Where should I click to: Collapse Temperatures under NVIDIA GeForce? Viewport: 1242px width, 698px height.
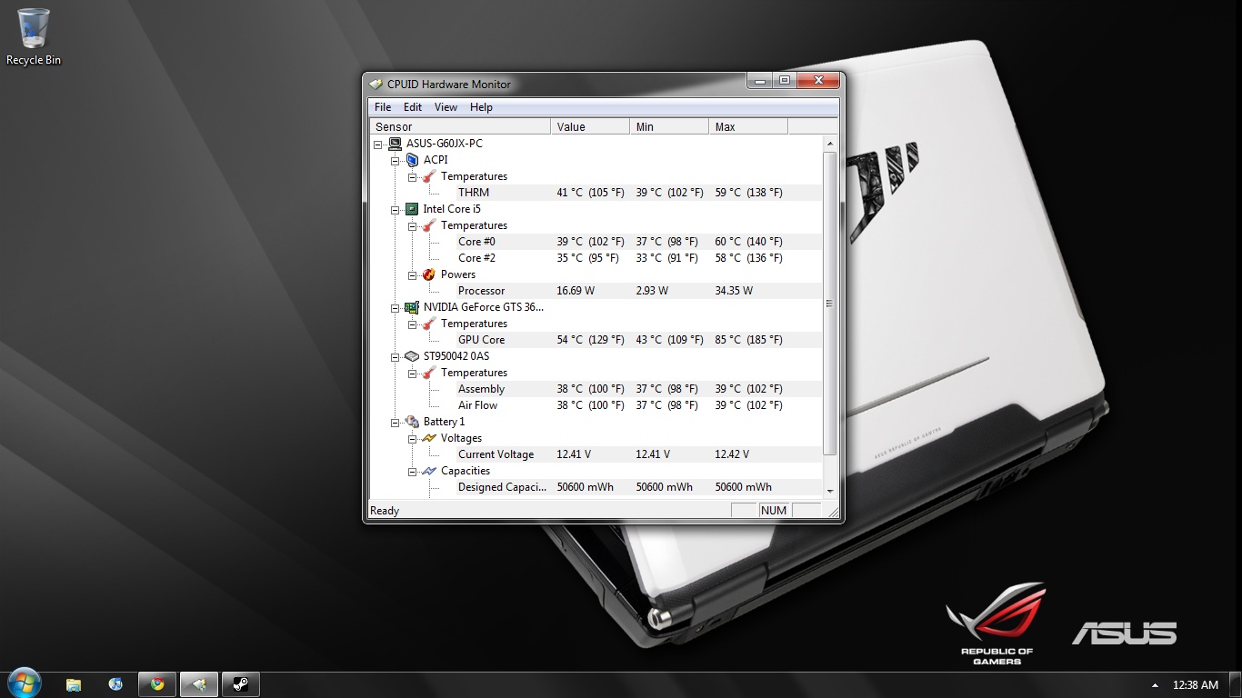413,324
